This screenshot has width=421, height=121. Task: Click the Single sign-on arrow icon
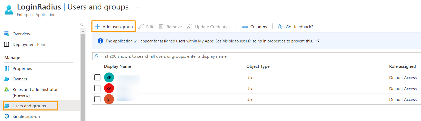coord(7,116)
